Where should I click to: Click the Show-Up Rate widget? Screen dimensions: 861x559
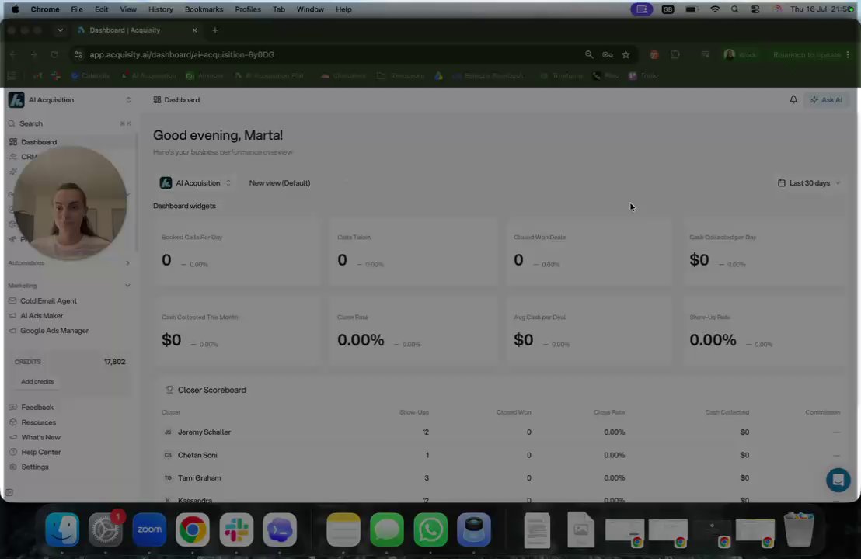765,332
